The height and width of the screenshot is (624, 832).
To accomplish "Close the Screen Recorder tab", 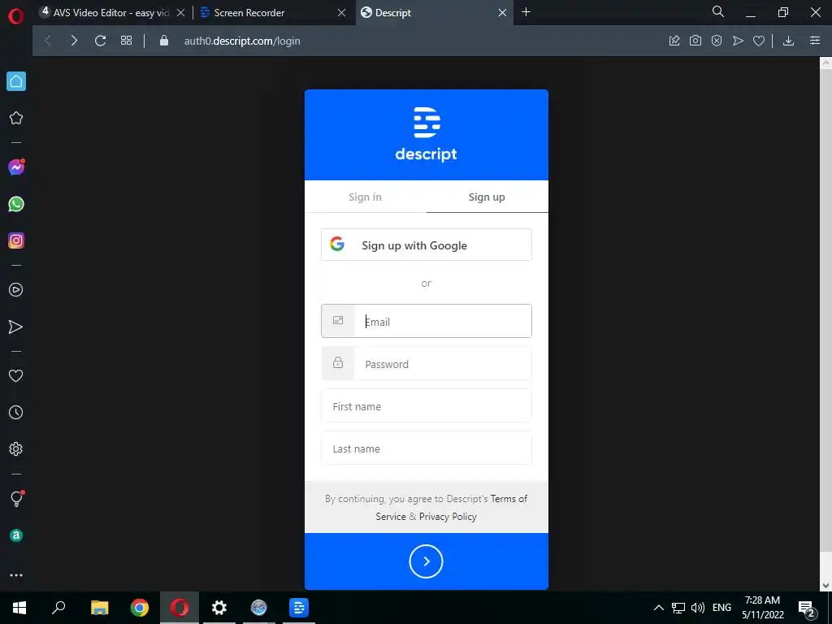I will click(342, 13).
